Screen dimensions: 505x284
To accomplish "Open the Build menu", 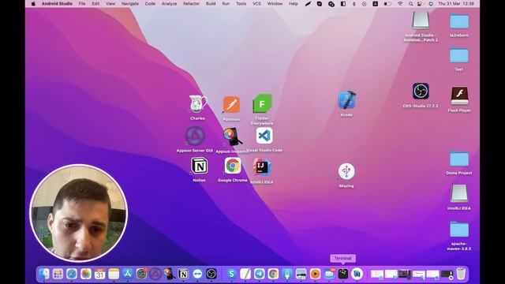I will click(211, 4).
